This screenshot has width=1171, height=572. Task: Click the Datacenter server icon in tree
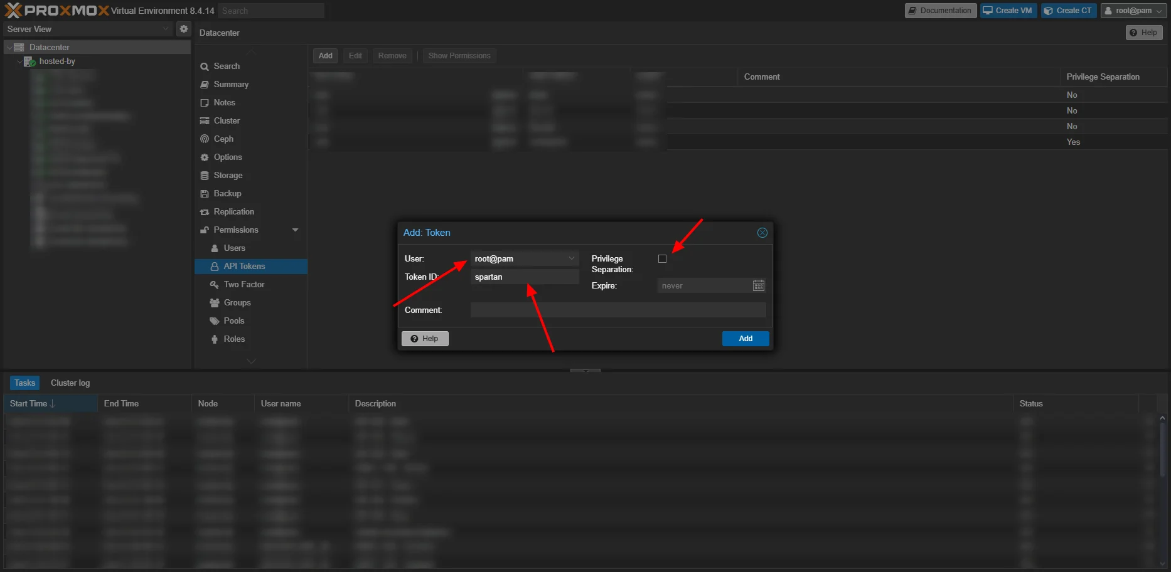tap(19, 47)
